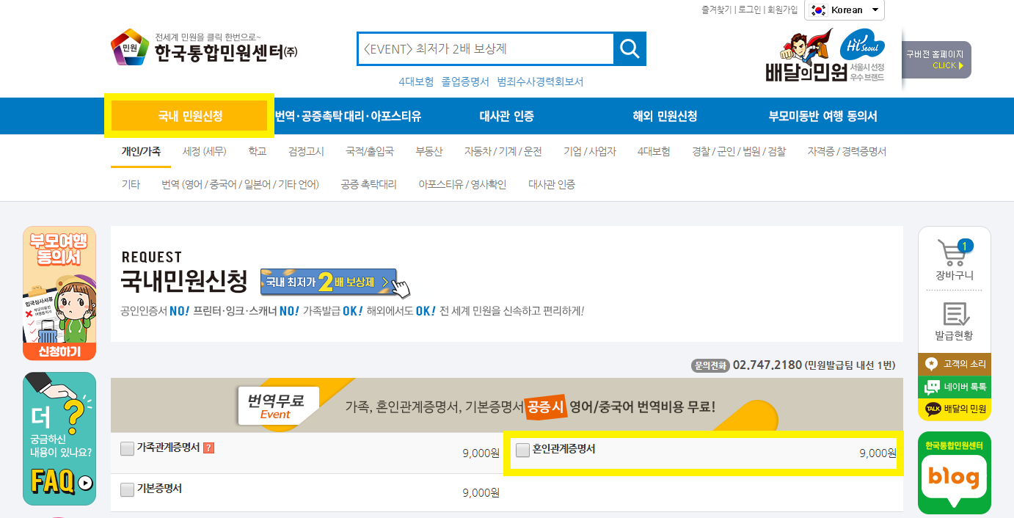This screenshot has height=518, width=1014.
Task: Select the second-row 대사관 인증 tab
Action: pos(552,184)
